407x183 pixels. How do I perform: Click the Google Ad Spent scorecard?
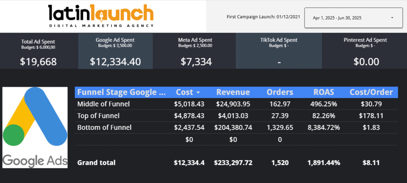(x=115, y=51)
